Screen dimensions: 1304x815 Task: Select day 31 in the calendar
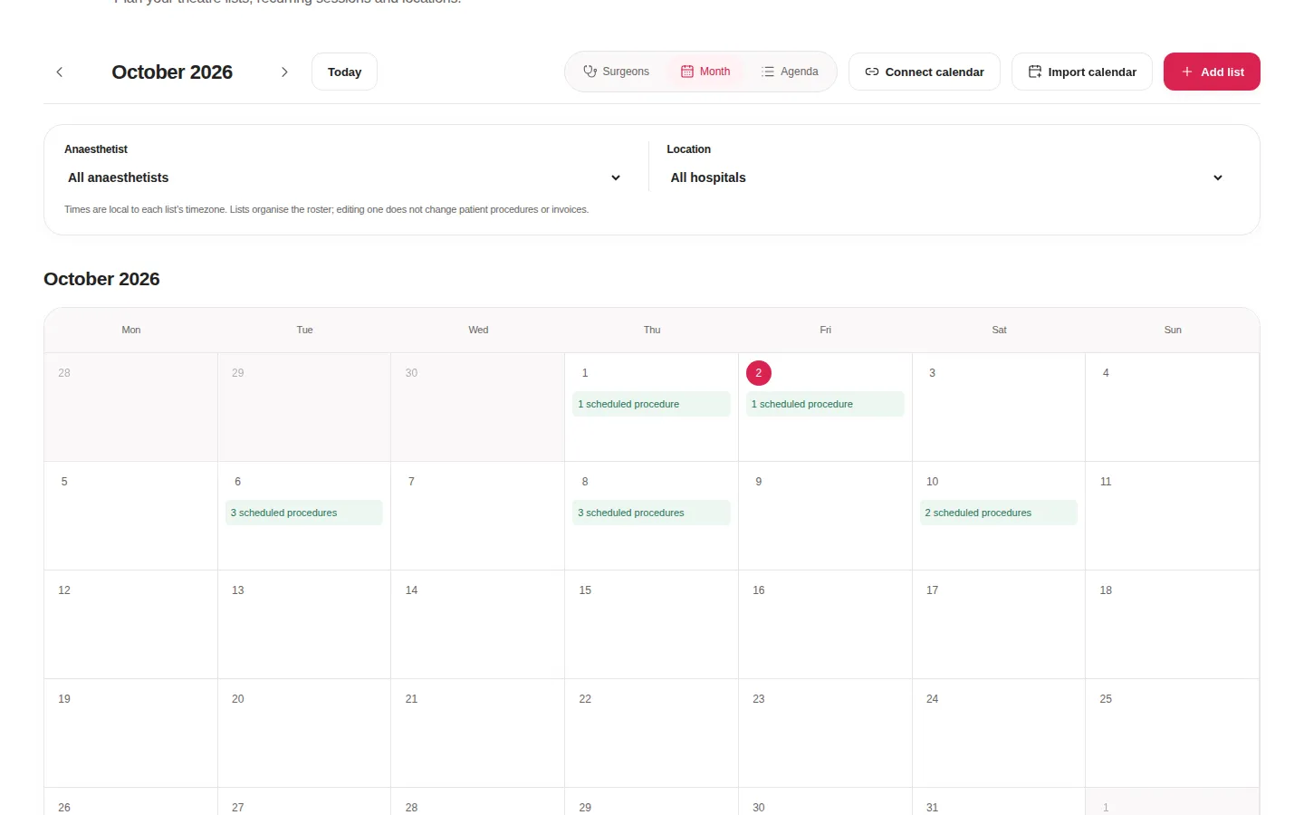(933, 807)
